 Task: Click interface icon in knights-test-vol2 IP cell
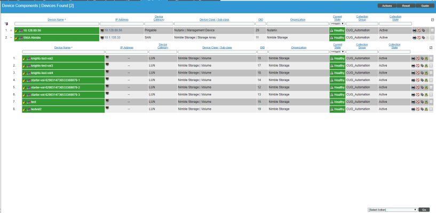point(107,57)
